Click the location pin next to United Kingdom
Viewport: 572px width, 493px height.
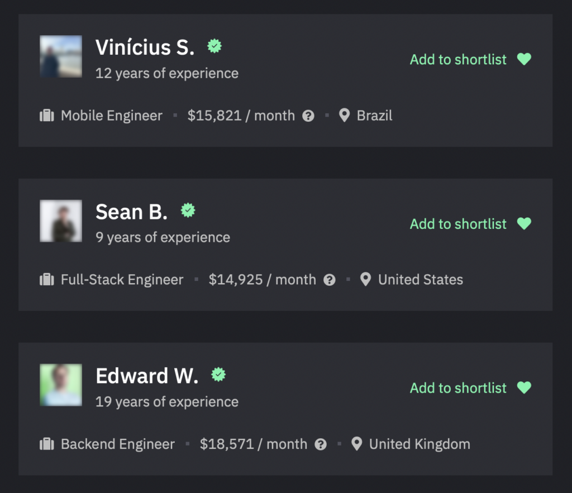[357, 444]
